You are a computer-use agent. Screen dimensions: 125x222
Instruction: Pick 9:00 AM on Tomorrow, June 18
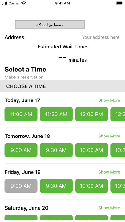[x=21, y=150]
